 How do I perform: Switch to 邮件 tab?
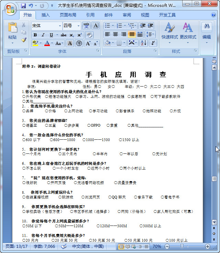click(108, 15)
